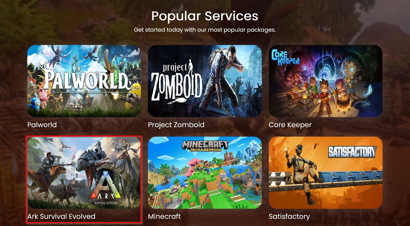Click the Core Keeper logo in artwork
Image resolution: width=410 pixels, height=226 pixels.
tap(285, 58)
